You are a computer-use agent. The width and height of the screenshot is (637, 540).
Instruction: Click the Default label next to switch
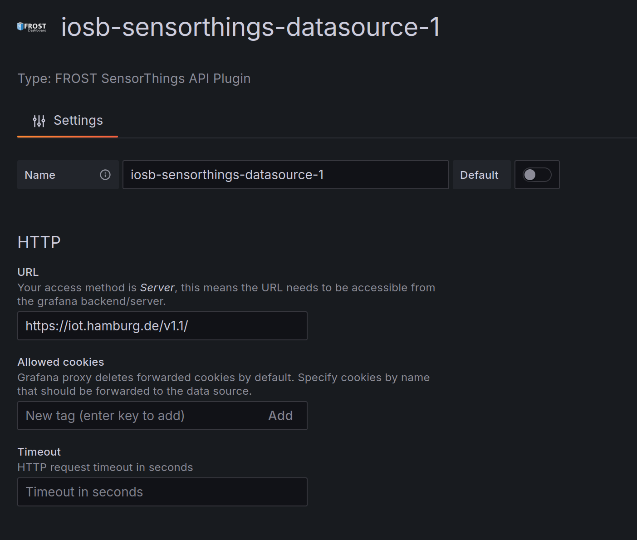(x=479, y=175)
